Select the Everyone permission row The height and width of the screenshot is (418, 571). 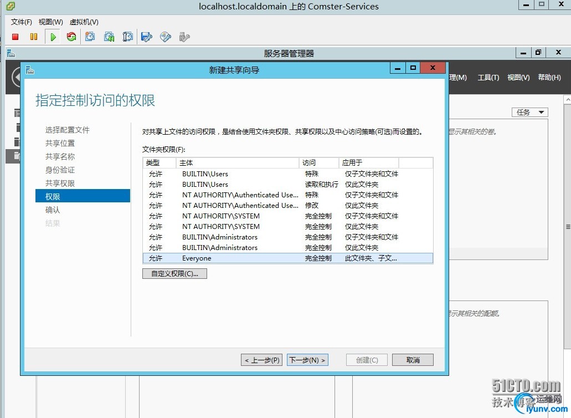(x=288, y=258)
